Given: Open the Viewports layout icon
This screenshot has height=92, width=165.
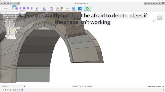Looking at the screenshot, I should 91,86.
